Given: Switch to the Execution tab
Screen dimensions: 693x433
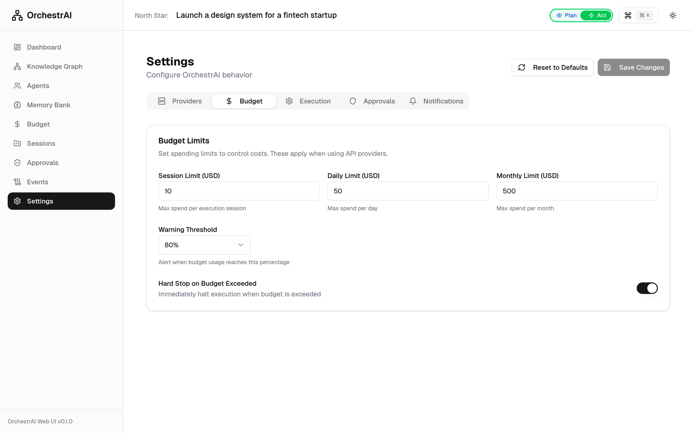Looking at the screenshot, I should click(x=308, y=101).
